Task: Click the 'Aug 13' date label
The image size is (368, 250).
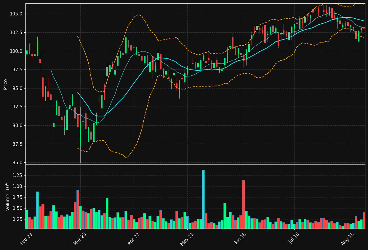Action: click(348, 238)
